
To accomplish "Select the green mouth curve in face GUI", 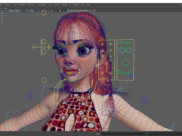I will (x=125, y=73).
